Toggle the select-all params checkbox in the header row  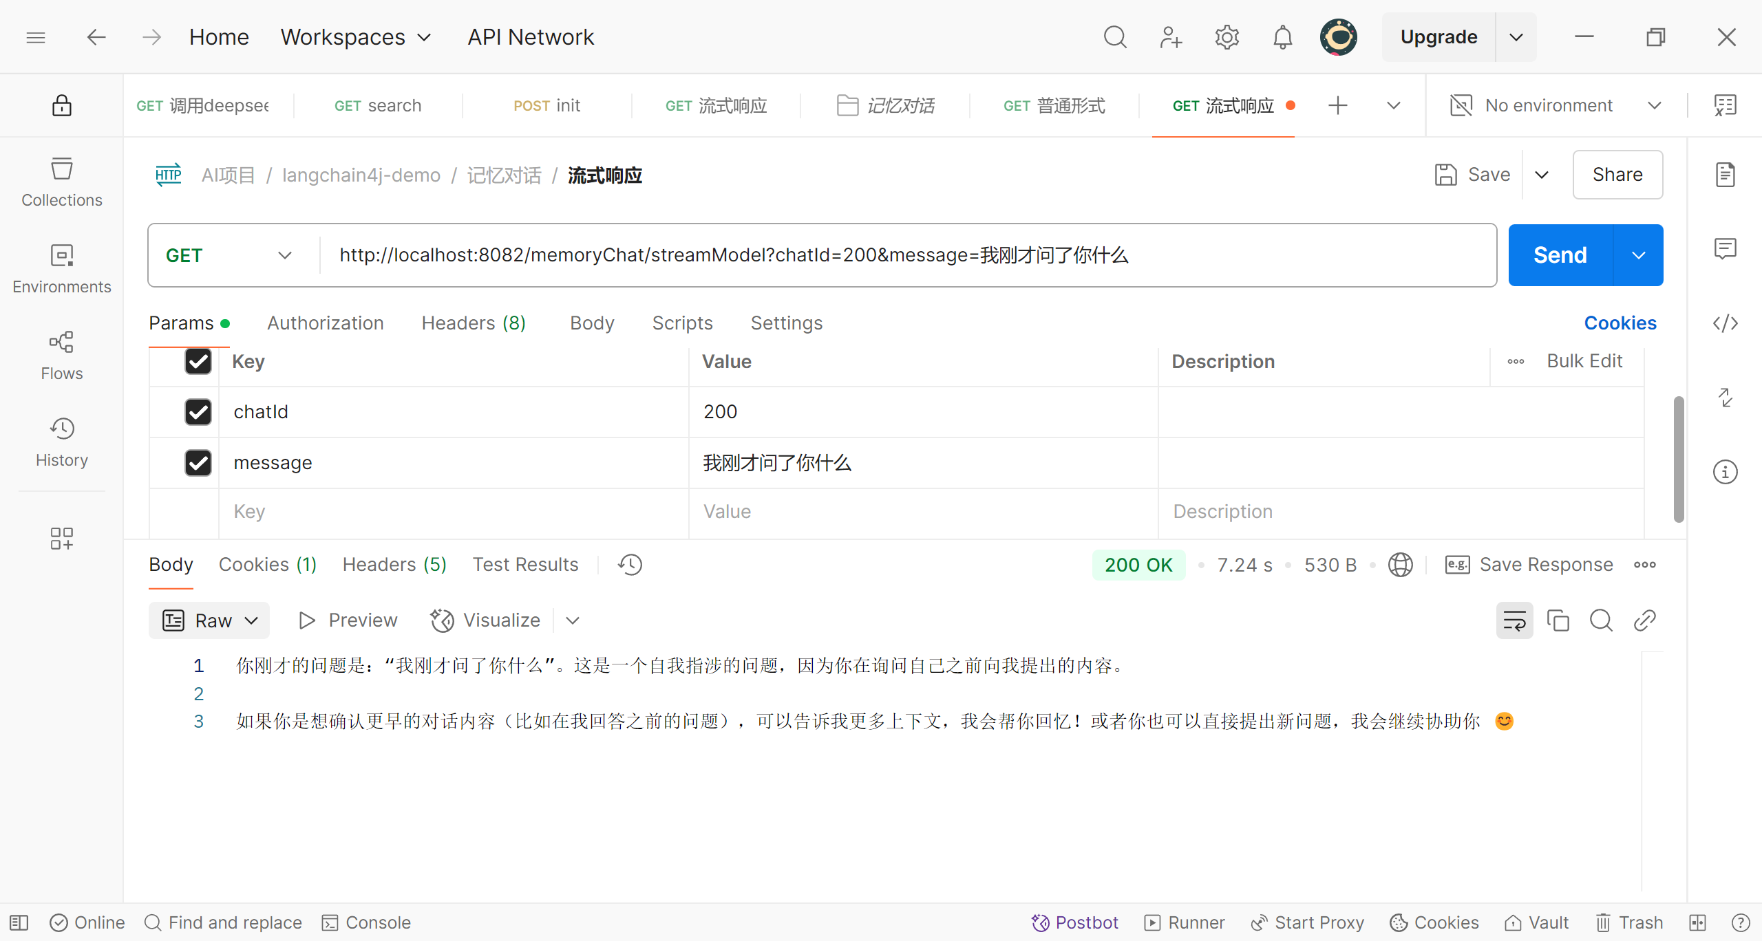tap(198, 362)
